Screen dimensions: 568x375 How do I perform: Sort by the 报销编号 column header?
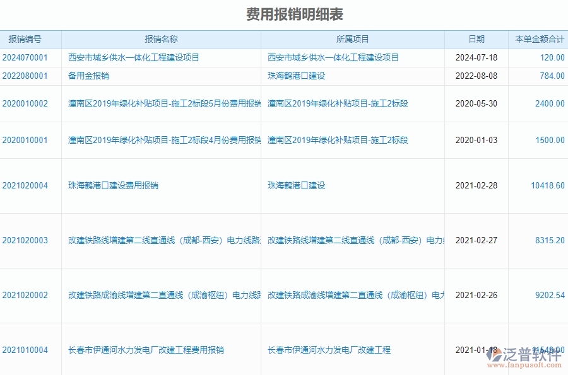[25, 38]
